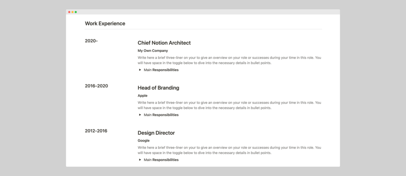Viewport: 406px width, 176px height.
Task: Click the 2012-2016 date label
Action: click(x=96, y=131)
